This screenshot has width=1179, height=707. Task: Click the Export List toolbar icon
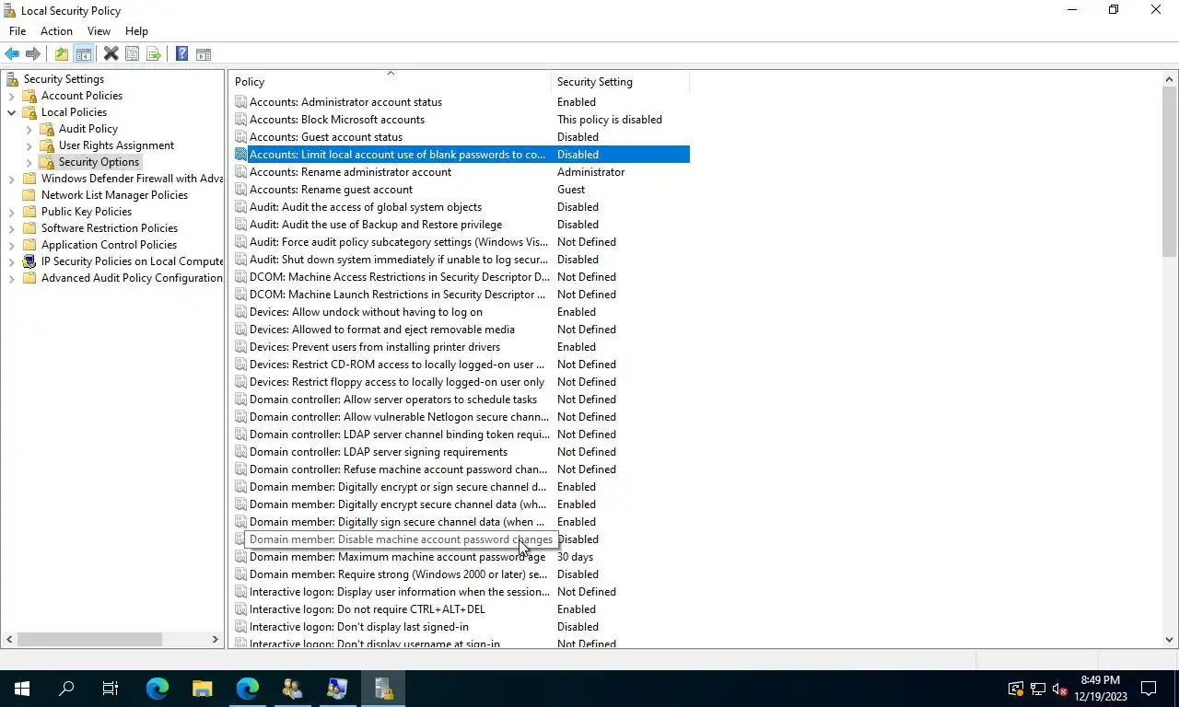(153, 54)
